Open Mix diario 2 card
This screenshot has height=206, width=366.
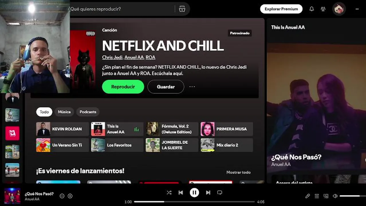click(227, 145)
